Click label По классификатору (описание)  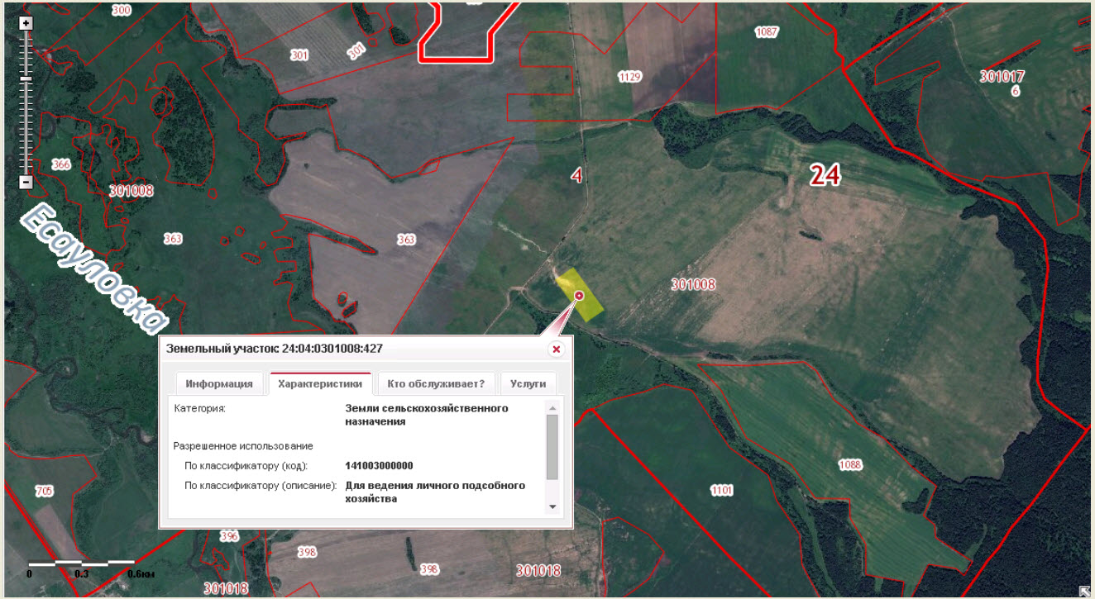(261, 486)
